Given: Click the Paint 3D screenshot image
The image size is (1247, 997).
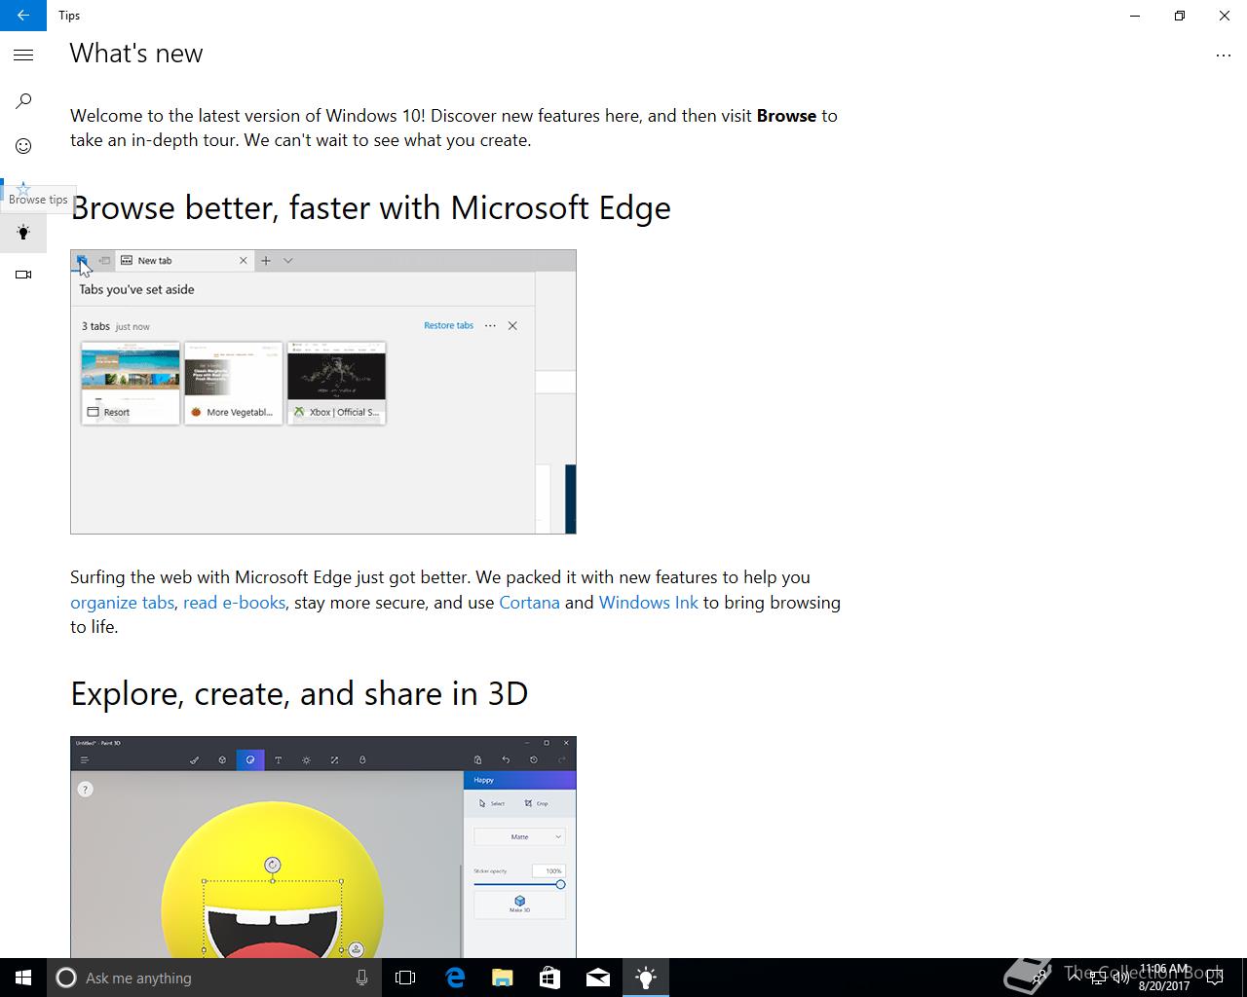Looking at the screenshot, I should (x=323, y=847).
